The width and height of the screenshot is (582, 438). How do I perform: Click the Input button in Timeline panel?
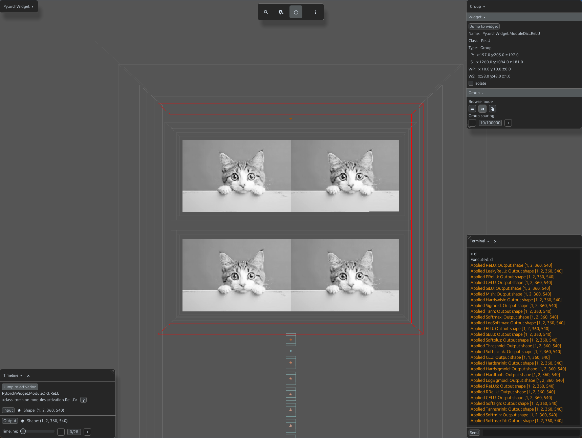(x=8, y=410)
